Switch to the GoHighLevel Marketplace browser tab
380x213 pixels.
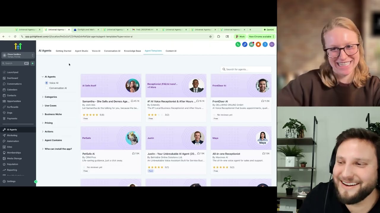[86, 30]
